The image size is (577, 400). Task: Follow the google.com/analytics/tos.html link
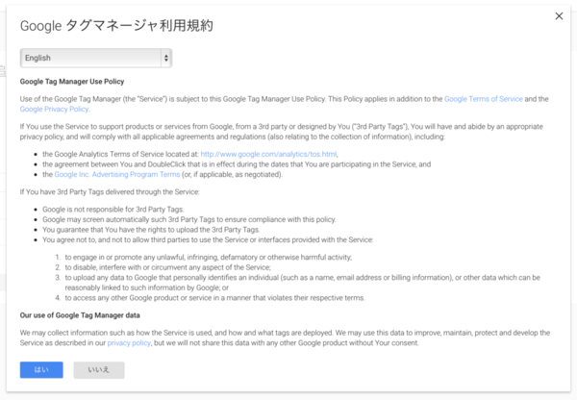(268, 154)
